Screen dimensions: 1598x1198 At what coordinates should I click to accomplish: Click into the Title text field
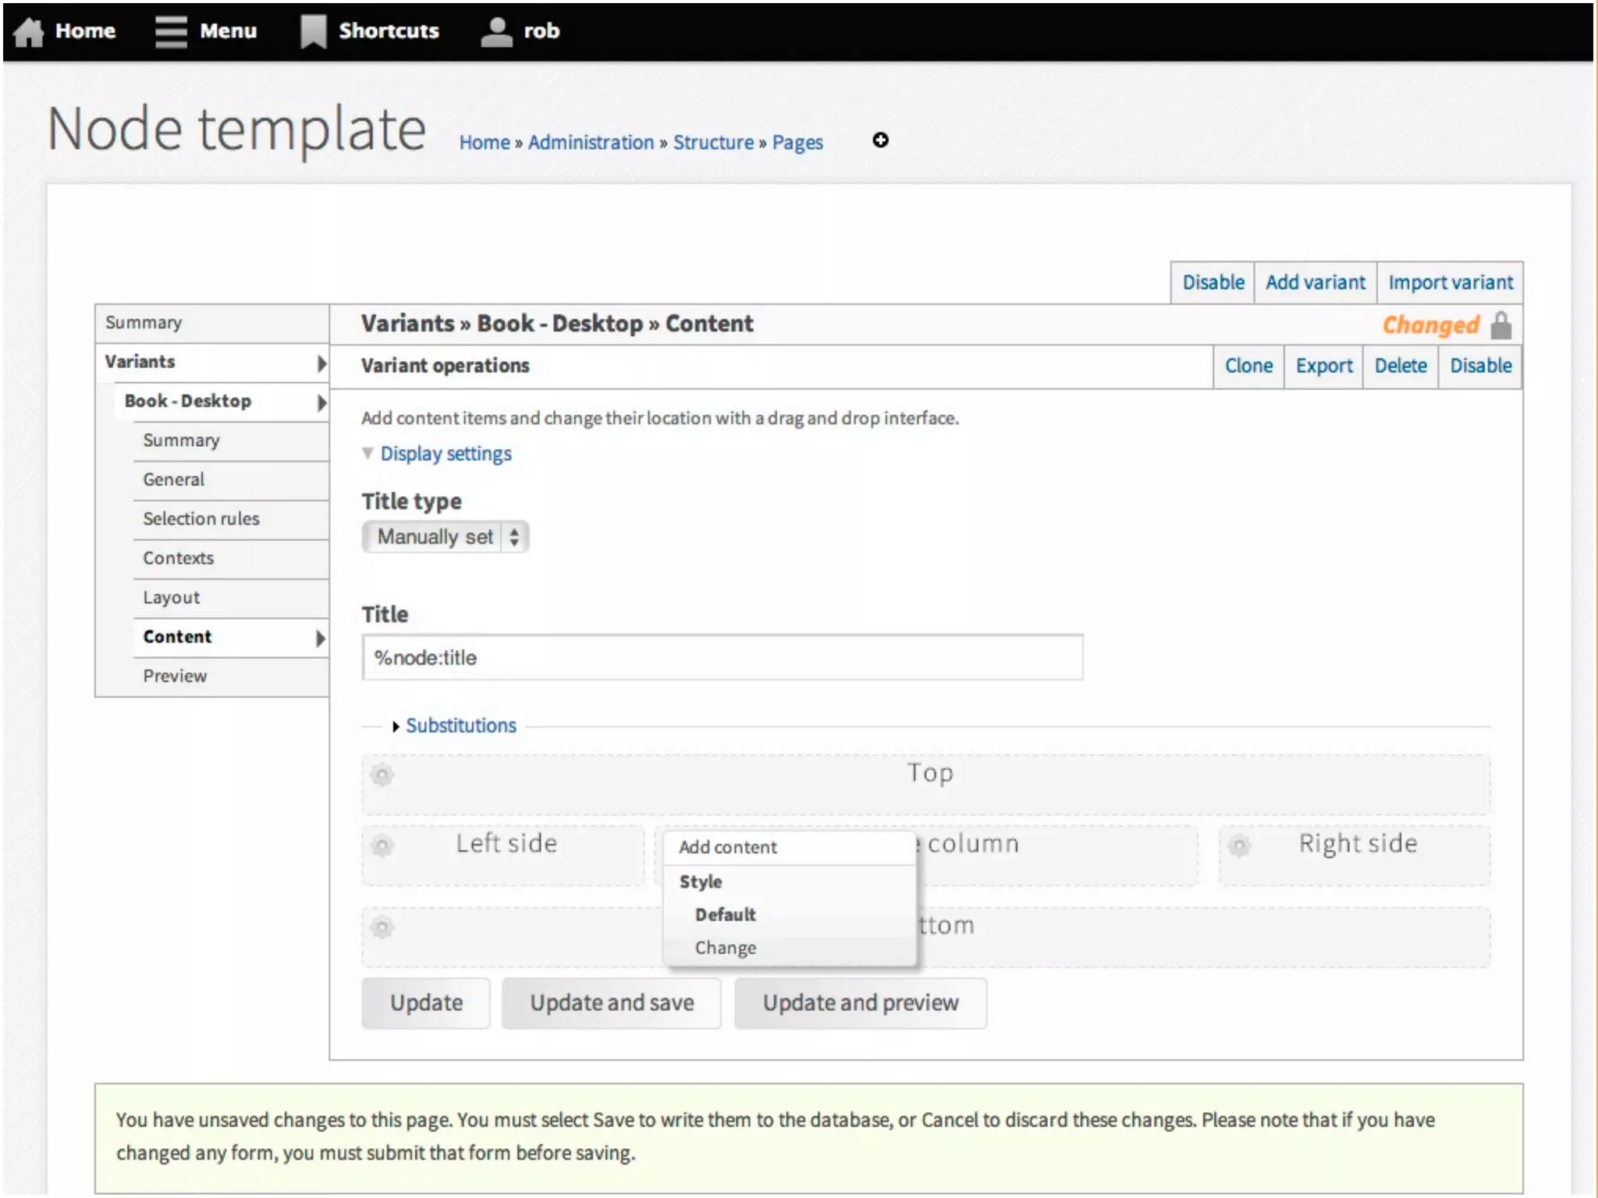pyautogui.click(x=722, y=657)
